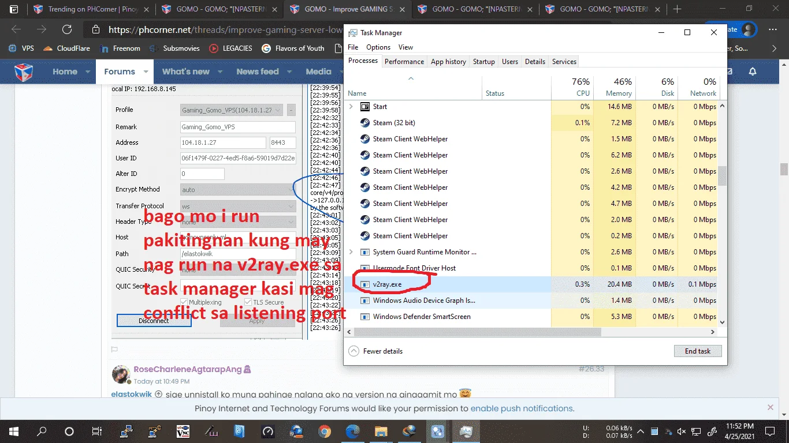Open the News feed dropdown arrow
This screenshot has height=443, width=789.
[x=290, y=72]
